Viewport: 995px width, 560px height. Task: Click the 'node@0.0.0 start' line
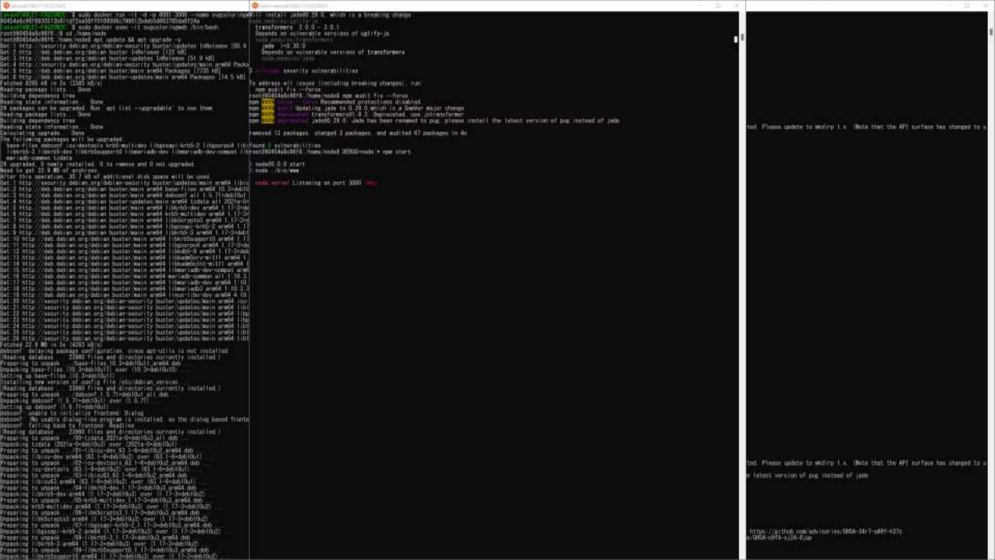pyautogui.click(x=277, y=164)
